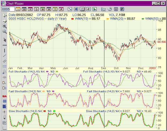Click the scroll right arrow tool

pyautogui.click(x=5, y=21)
